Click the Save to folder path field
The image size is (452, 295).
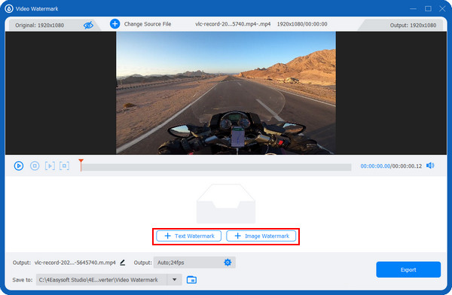(102, 280)
